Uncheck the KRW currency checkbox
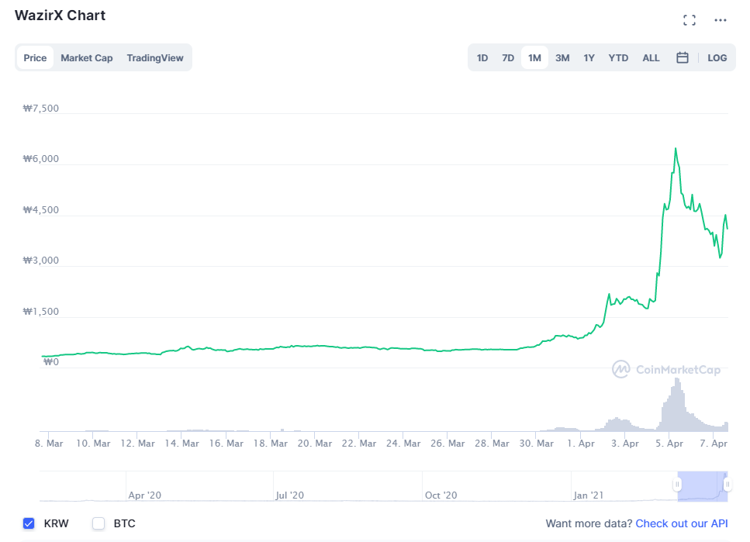 (x=29, y=523)
